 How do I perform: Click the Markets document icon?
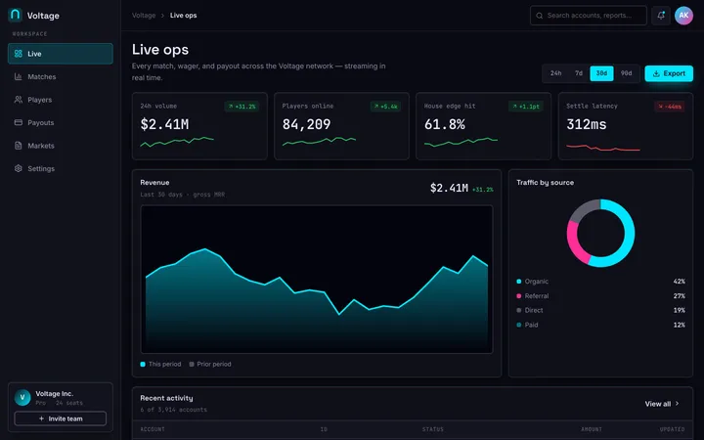click(x=18, y=146)
